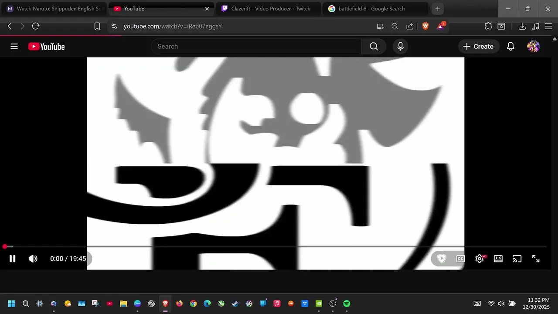Open the Brave main hamburger menu
558x314 pixels.
(x=549, y=26)
